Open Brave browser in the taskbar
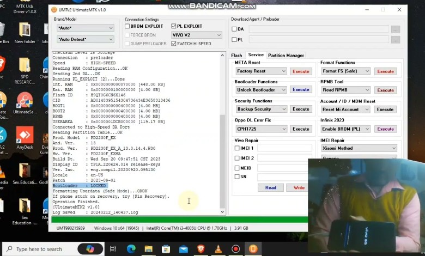The image size is (425, 256). (x=201, y=249)
